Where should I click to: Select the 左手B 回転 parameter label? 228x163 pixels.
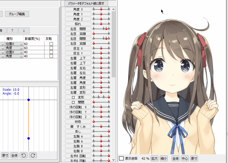(78, 156)
